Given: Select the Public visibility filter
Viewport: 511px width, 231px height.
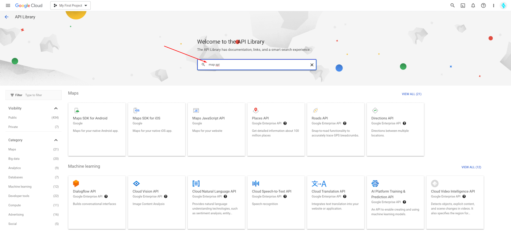Looking at the screenshot, I should click(x=13, y=117).
